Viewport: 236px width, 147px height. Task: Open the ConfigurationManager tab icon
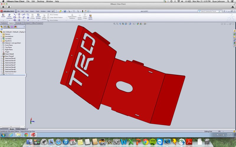coord(9,27)
